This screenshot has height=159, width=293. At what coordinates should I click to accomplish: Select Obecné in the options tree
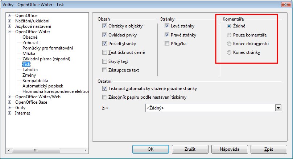coord(30,37)
